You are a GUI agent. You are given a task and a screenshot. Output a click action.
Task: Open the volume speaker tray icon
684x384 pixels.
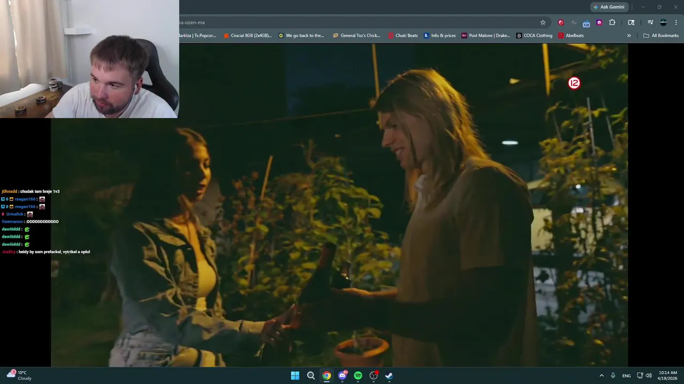[x=649, y=375]
